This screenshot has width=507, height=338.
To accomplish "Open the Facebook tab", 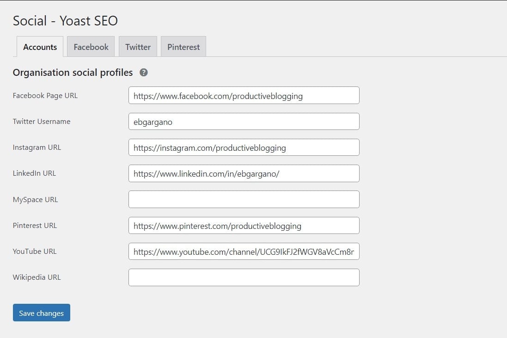I will (91, 47).
